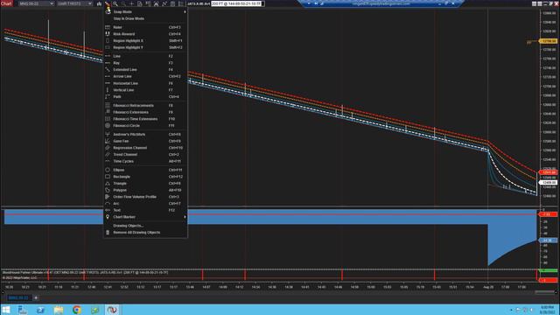Click the horizontal scrollbar thumb below chart
This screenshot has height=315, width=560.
pos(544,292)
